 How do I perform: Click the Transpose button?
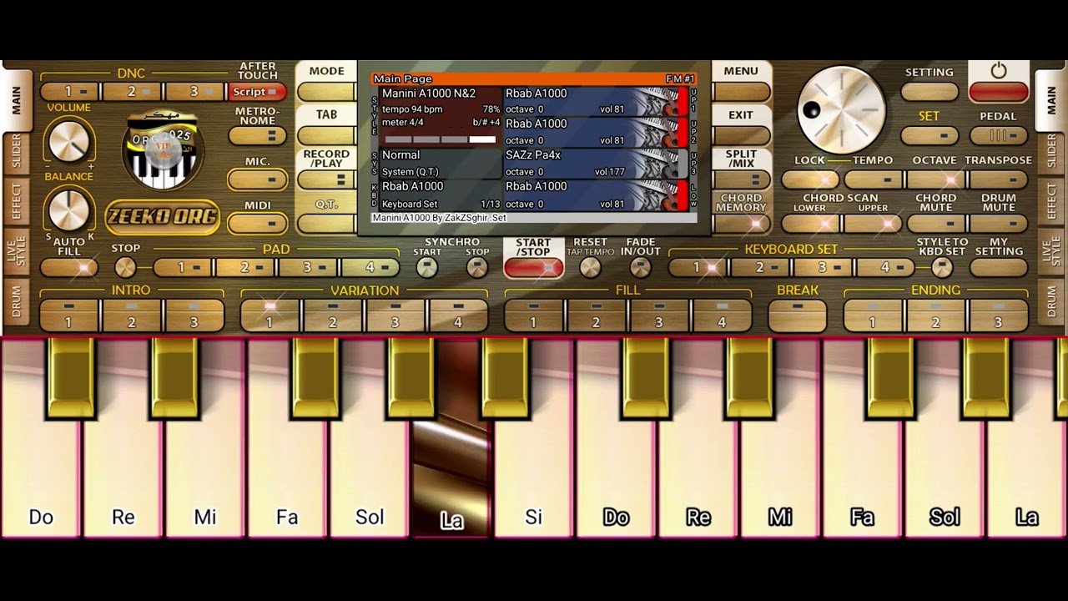(x=999, y=179)
